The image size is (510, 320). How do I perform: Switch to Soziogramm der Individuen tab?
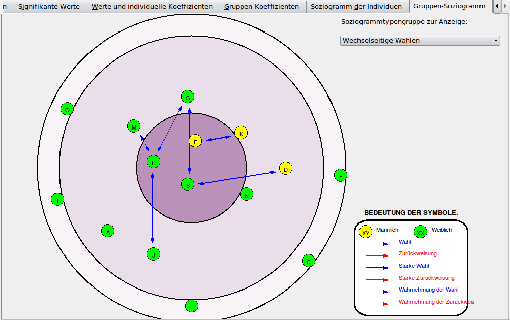click(356, 7)
